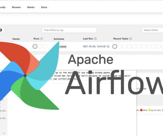Click the info icon beside Recent Tasks header
The image size is (163, 136).
pyautogui.click(x=131, y=38)
